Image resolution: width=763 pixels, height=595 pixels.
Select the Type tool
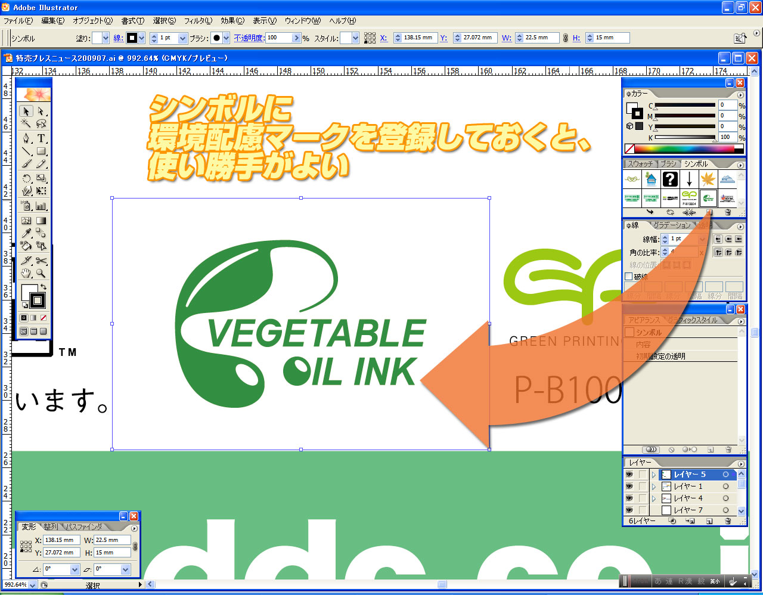tap(41, 138)
